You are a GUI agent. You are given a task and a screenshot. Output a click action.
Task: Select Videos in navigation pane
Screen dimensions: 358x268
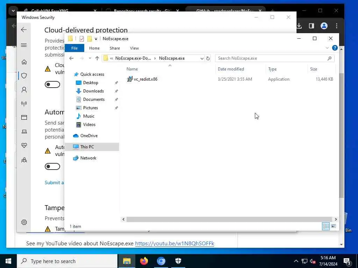89,125
